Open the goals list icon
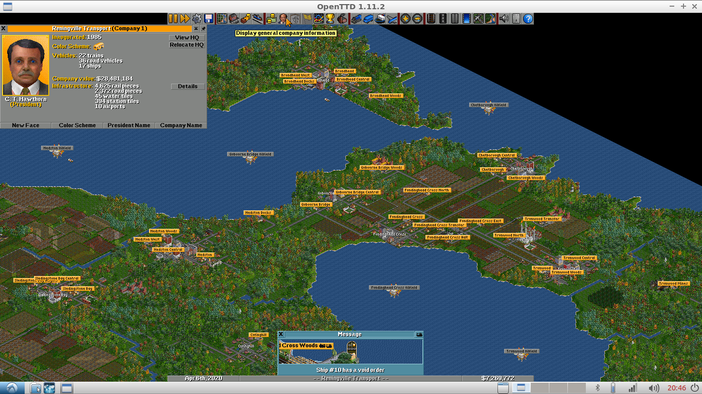 (x=307, y=18)
